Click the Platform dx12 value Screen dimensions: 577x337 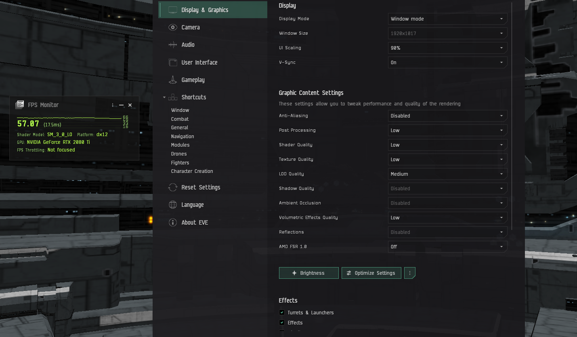[x=102, y=135]
